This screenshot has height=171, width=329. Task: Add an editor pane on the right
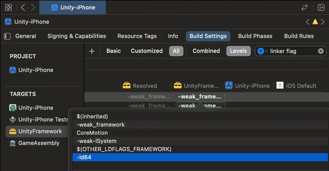pos(321,7)
